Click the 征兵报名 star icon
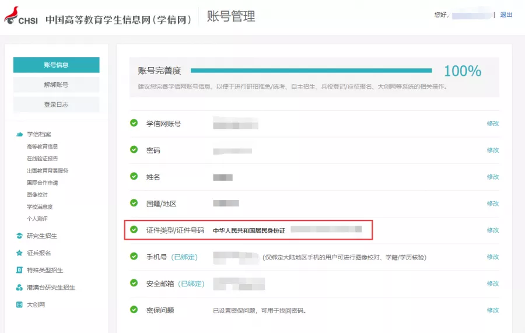 point(19,253)
